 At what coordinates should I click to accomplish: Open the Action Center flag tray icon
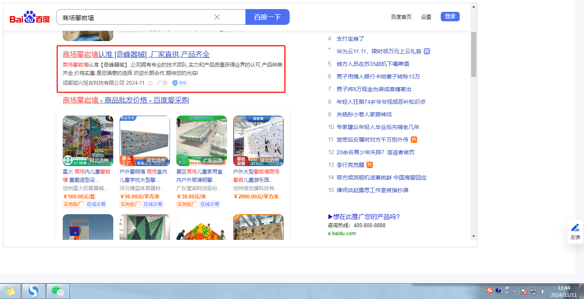tap(524, 292)
